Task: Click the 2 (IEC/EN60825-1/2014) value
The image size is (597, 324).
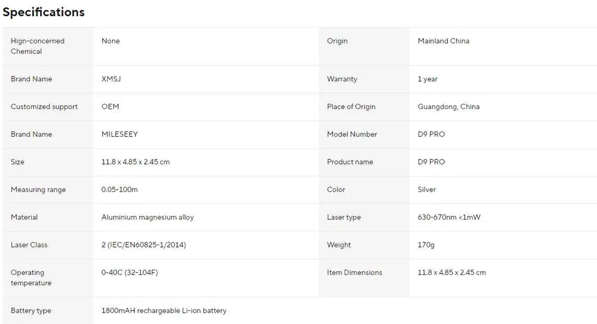Action: [x=147, y=245]
